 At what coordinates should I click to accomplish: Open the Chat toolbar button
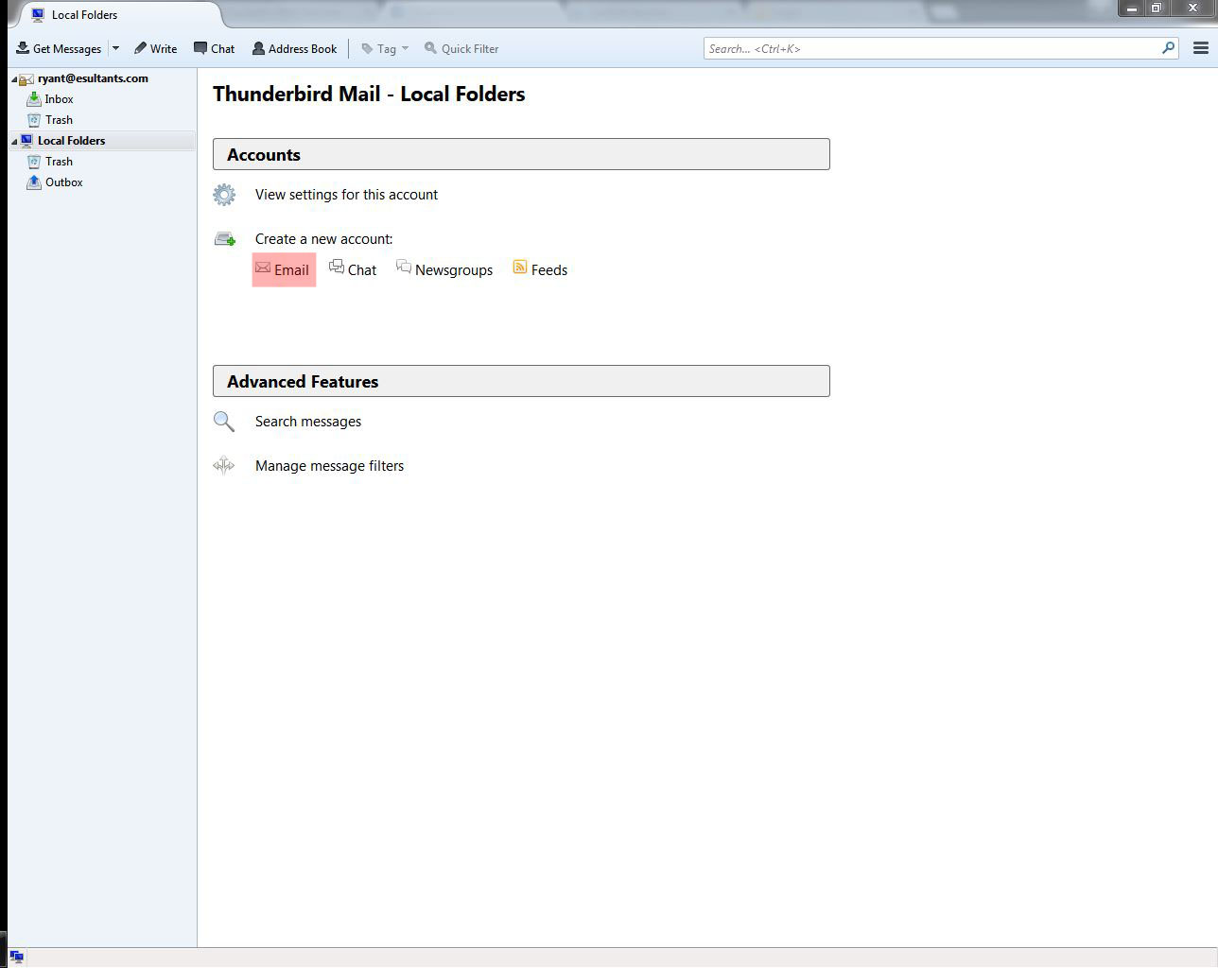tap(215, 48)
